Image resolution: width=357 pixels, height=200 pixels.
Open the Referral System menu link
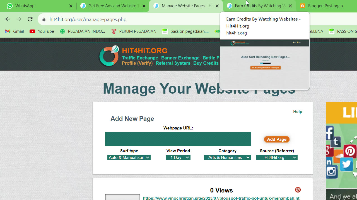tap(173, 63)
